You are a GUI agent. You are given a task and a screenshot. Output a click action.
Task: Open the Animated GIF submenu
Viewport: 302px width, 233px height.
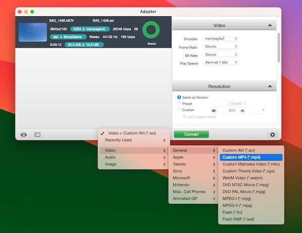(194, 198)
